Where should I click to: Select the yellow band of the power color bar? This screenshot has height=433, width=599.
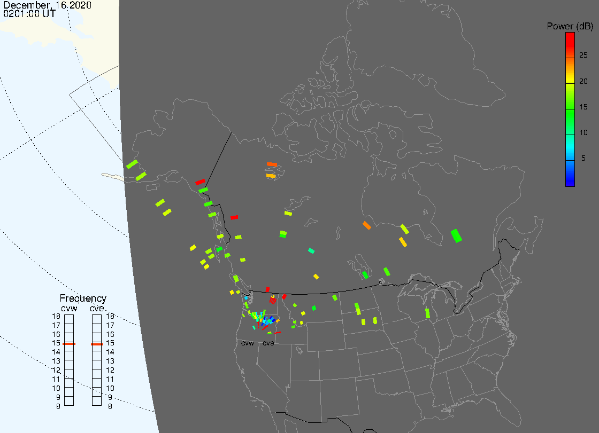tap(570, 81)
